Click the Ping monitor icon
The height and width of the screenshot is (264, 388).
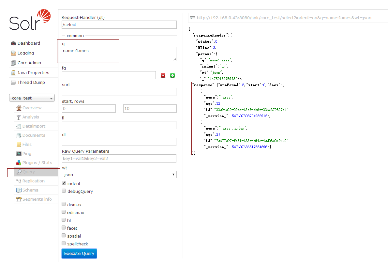pos(19,154)
